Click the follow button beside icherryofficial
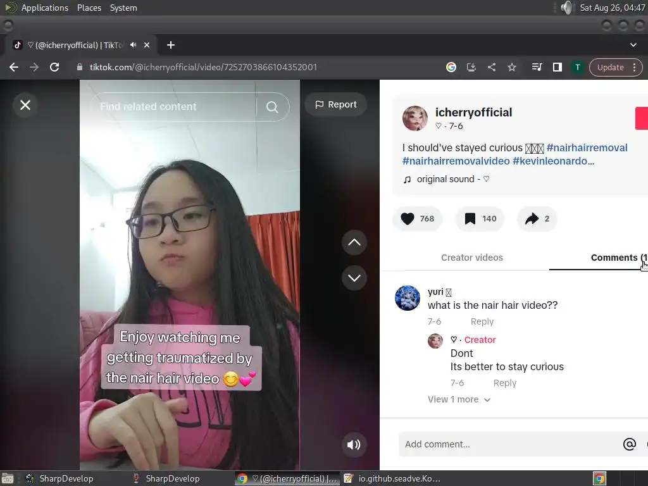The width and height of the screenshot is (648, 486). click(642, 118)
